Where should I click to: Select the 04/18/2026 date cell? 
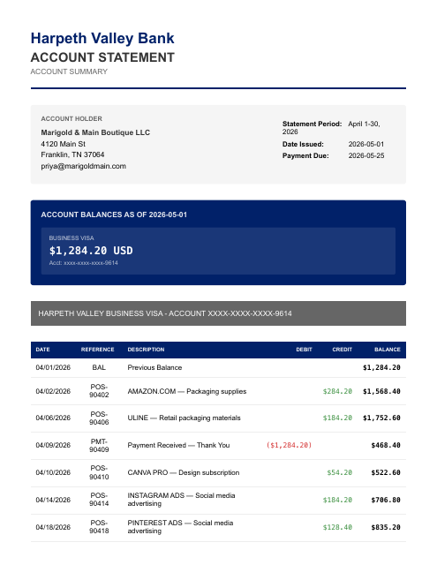53,528
